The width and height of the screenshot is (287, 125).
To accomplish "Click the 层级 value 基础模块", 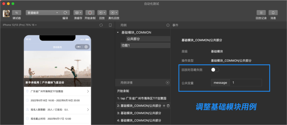I will 217,51.
